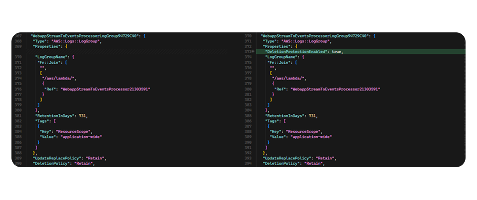Click line number 370 in right pane
Image resolution: width=477 pixels, height=200 pixels.
click(248, 36)
